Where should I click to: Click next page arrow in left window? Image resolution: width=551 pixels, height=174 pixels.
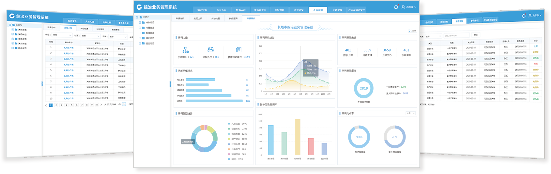tap(101, 105)
